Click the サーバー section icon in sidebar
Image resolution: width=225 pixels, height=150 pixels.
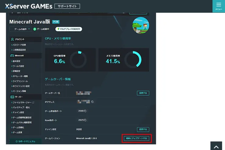pyautogui.click(x=12, y=97)
